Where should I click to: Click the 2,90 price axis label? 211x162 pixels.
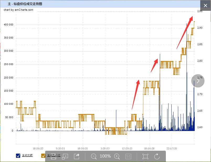(x=200, y=28)
